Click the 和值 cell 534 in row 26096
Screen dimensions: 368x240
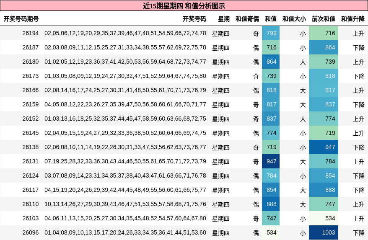click(x=271, y=232)
